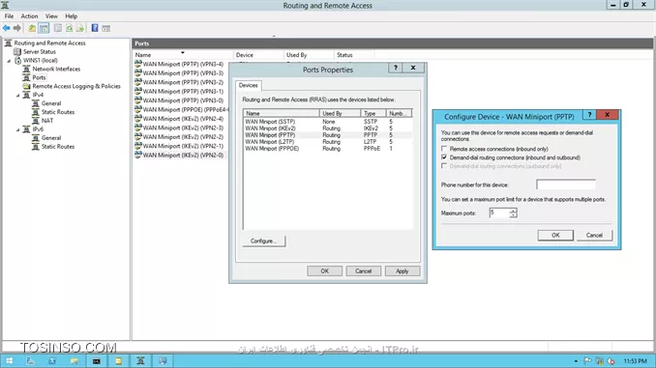Click the Forward arrow in the toolbar

17,28
